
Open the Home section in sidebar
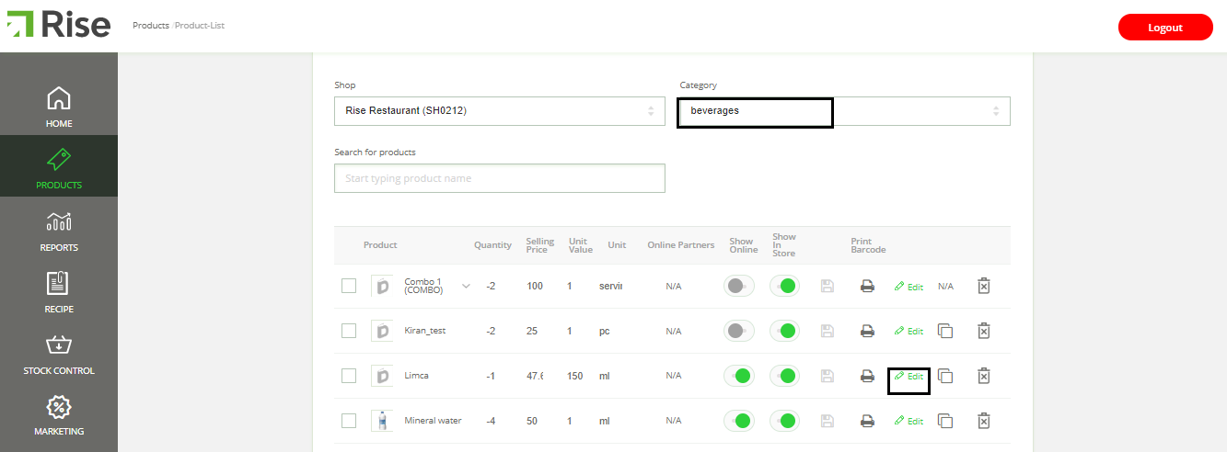[59, 107]
